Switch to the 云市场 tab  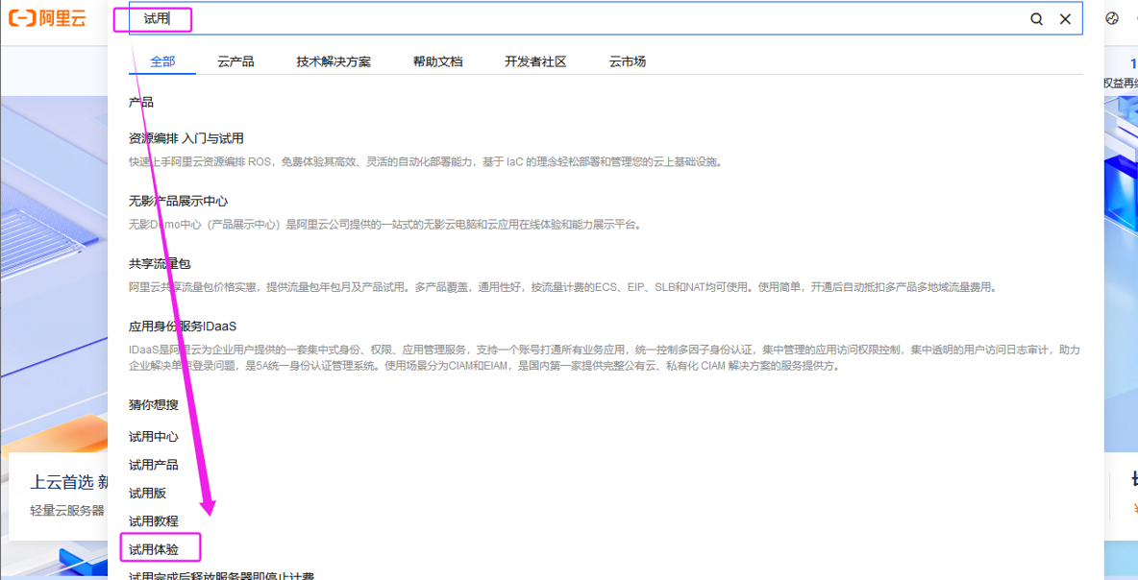[x=626, y=60]
